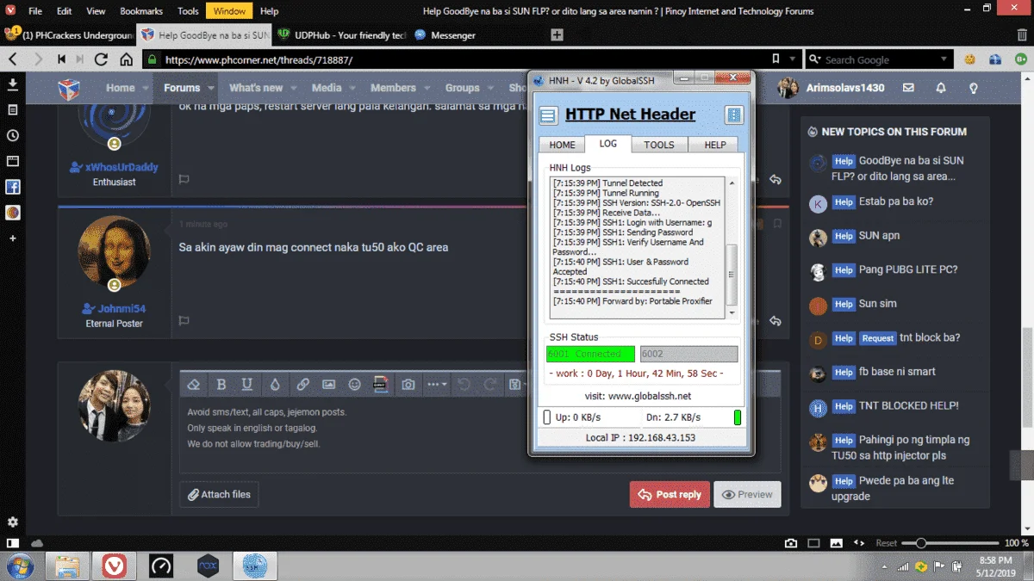This screenshot has height=581, width=1034.
Task: Toggle images display in status bar
Action: tap(836, 543)
